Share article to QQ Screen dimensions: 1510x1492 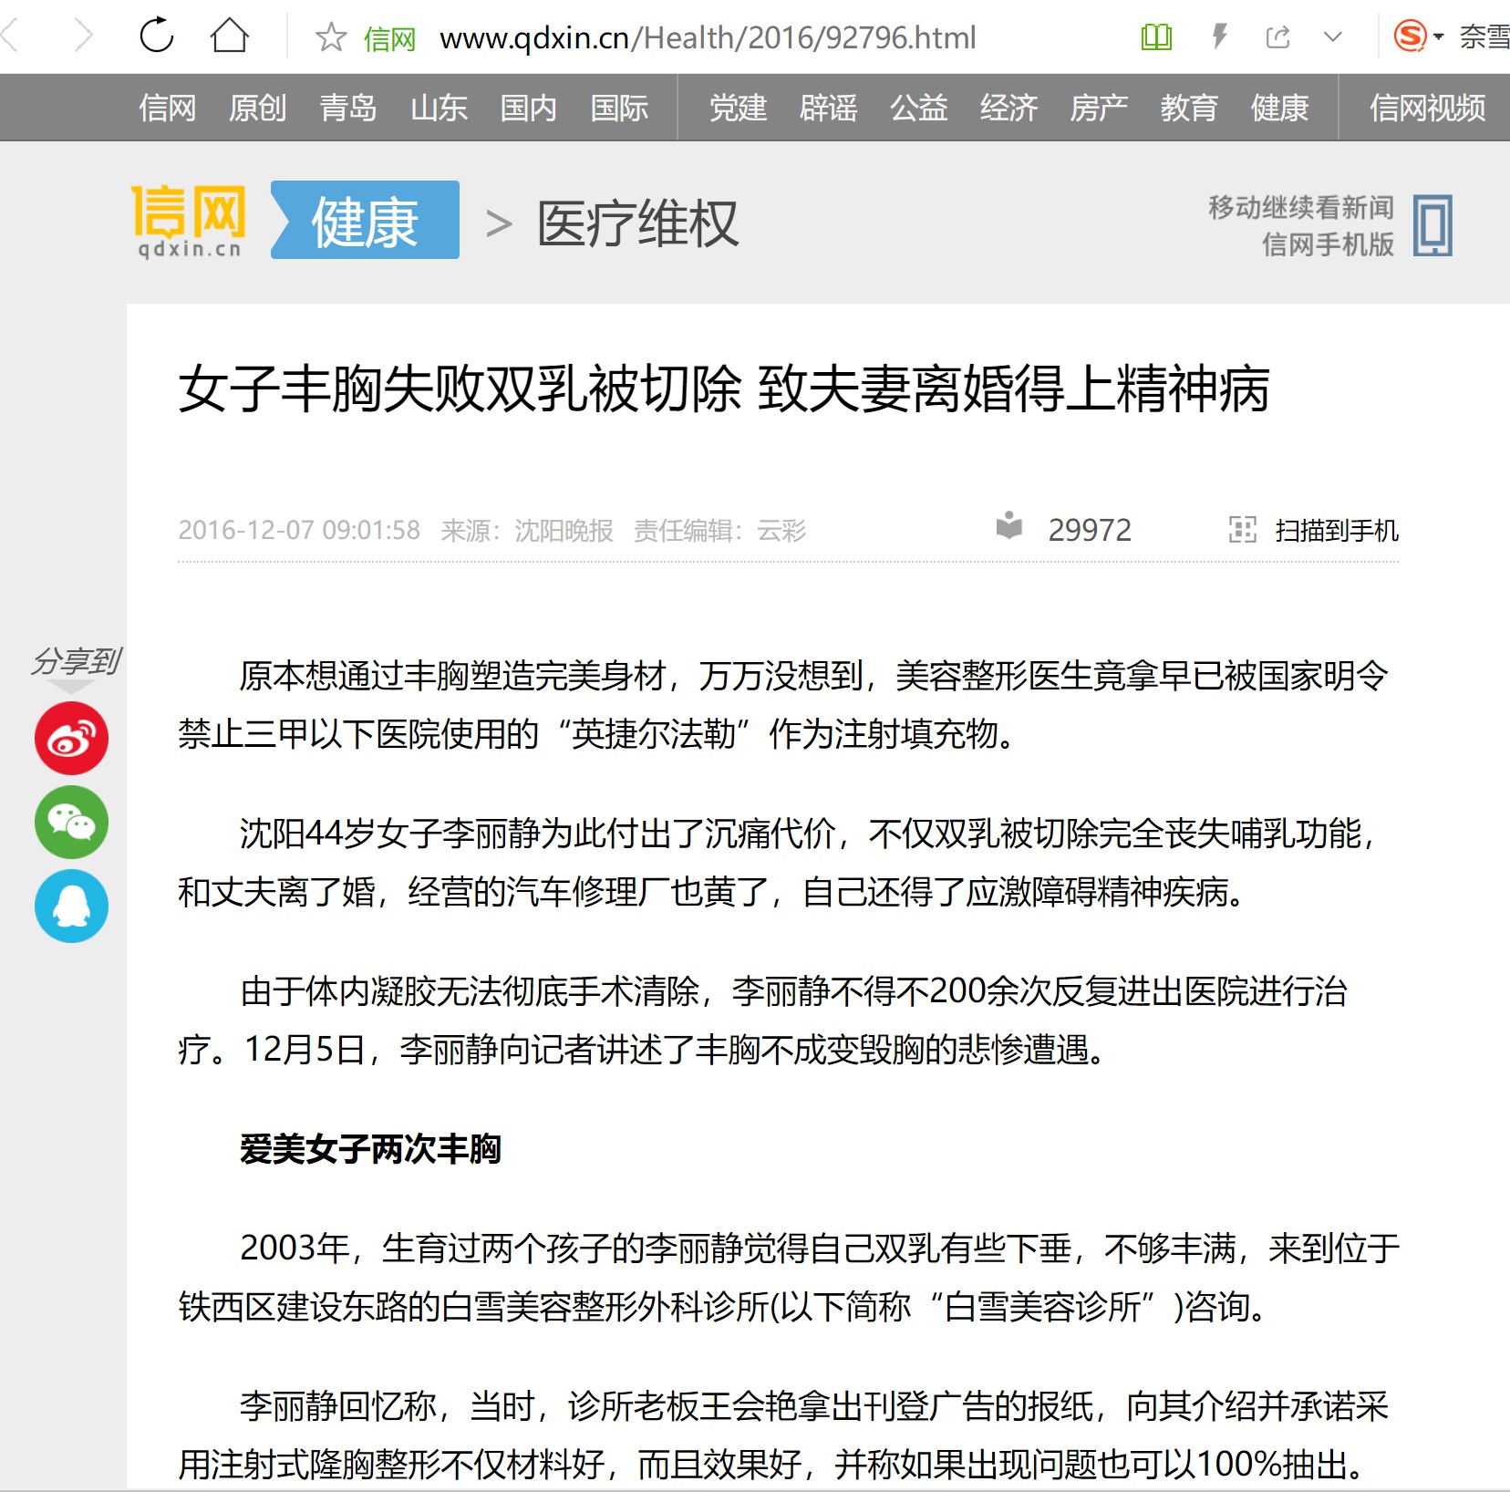[x=71, y=906]
